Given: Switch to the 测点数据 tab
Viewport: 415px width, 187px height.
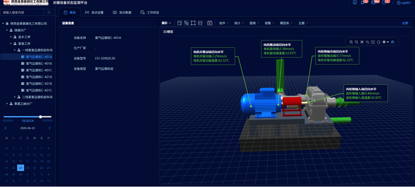Looking at the screenshot, I should point(122,12).
